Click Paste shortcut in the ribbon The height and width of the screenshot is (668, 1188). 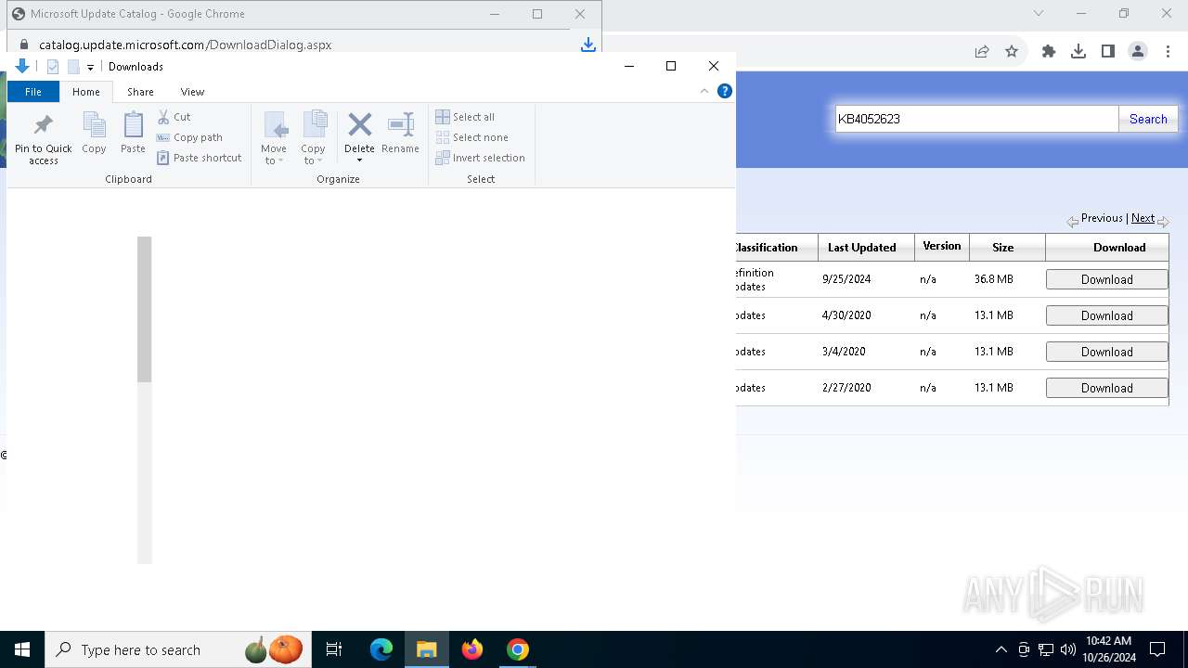click(x=200, y=158)
